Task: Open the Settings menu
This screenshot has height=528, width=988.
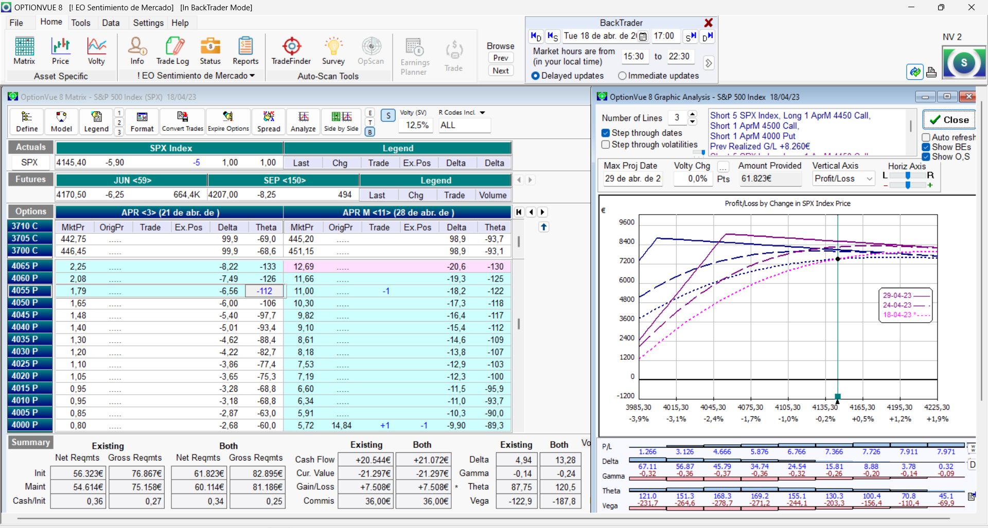Action: (x=148, y=23)
